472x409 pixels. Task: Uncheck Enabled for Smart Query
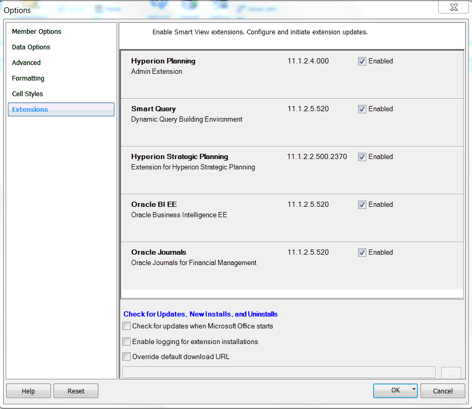(x=362, y=109)
